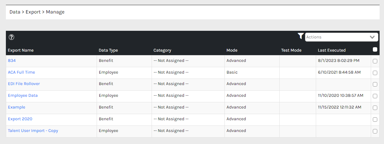Click the 11/15/2022 12:11:32 AM timestamp
This screenshot has width=384, height=144.
click(340, 107)
